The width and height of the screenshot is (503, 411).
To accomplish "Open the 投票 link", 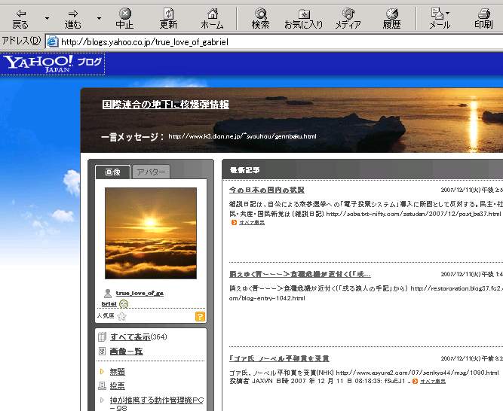I will click(118, 386).
